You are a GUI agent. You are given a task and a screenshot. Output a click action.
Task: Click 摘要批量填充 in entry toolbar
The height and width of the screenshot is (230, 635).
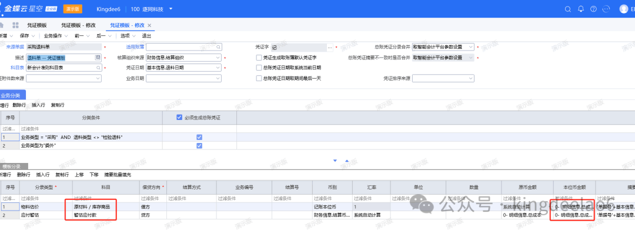tap(118, 175)
